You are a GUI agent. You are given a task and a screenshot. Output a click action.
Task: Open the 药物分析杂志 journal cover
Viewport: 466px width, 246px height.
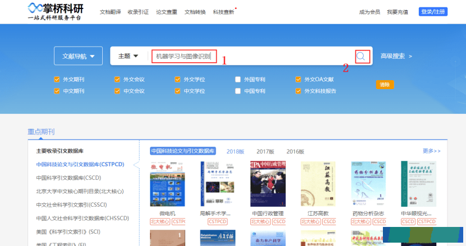tap(368, 184)
